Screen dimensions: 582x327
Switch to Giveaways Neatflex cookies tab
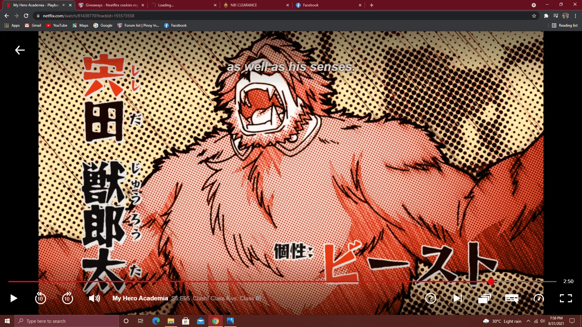112,5
